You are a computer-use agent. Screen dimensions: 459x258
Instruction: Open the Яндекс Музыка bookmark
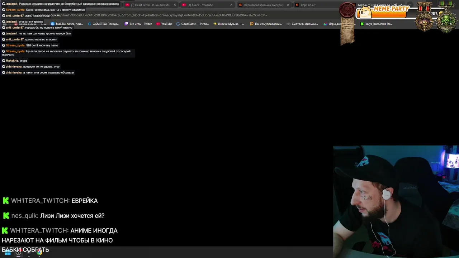click(x=228, y=24)
